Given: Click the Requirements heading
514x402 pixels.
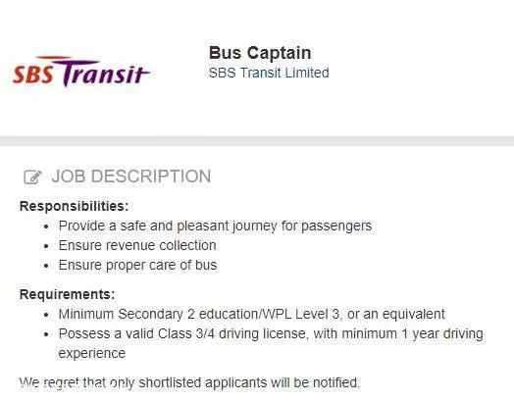Looking at the screenshot, I should (x=68, y=294).
